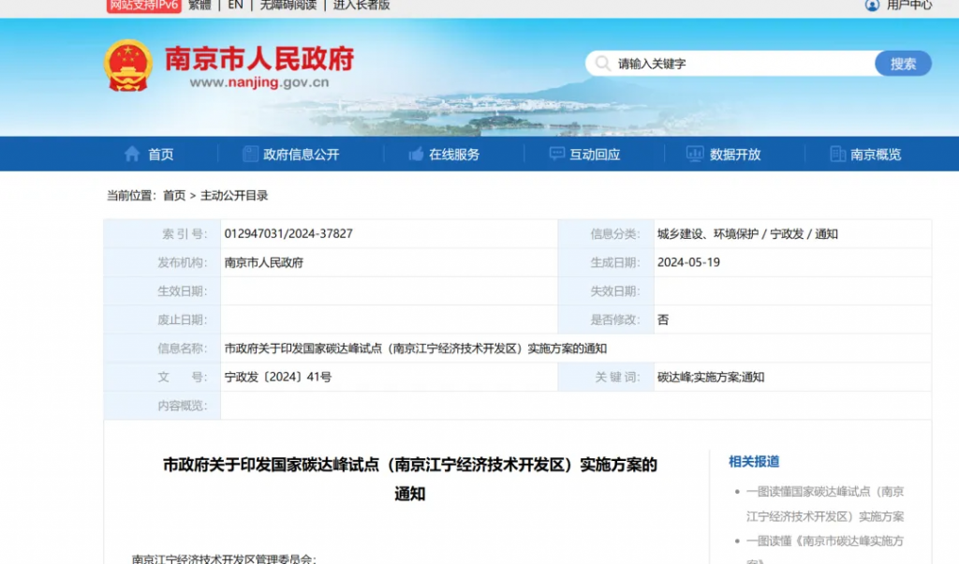
Task: Click the home icon in navigation bar
Action: (x=132, y=155)
